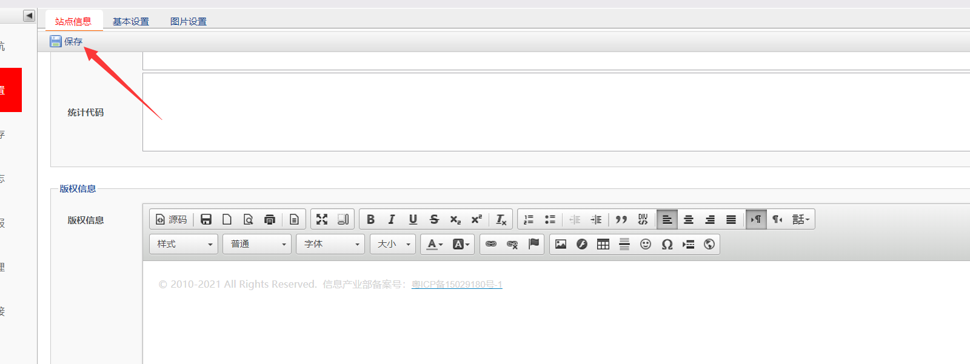Open the text color picker
Image resolution: width=970 pixels, height=364 pixels.
pyautogui.click(x=434, y=244)
